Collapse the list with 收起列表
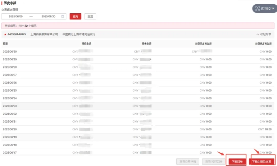 pyautogui.click(x=264, y=34)
